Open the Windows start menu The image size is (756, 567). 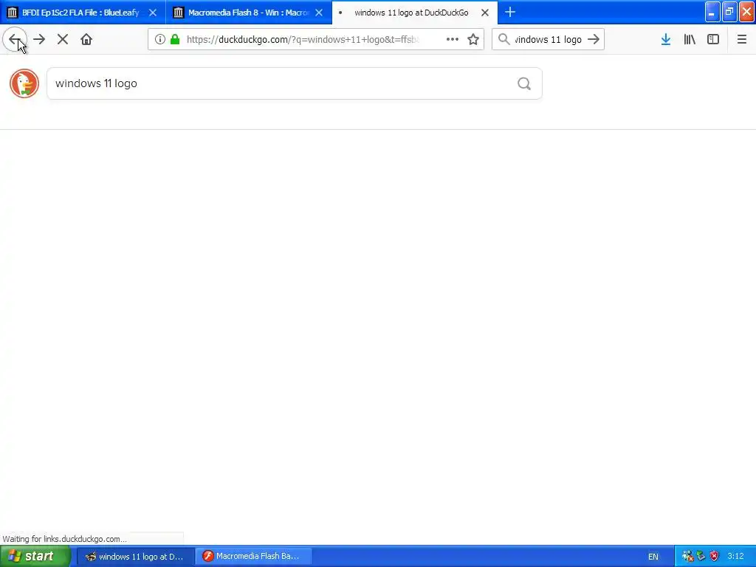coord(35,557)
